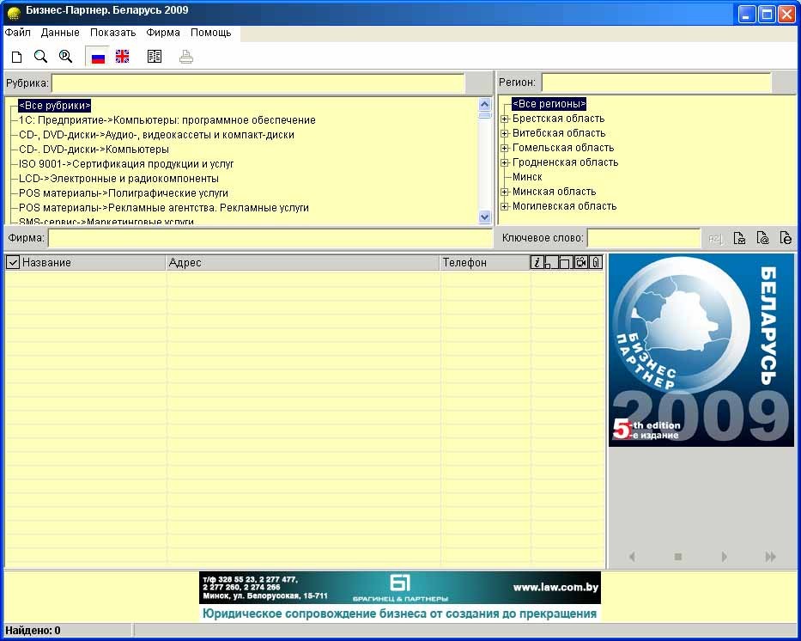Screen dimensions: 801x641
Task: Click the document with phone icon
Action: [x=739, y=238]
